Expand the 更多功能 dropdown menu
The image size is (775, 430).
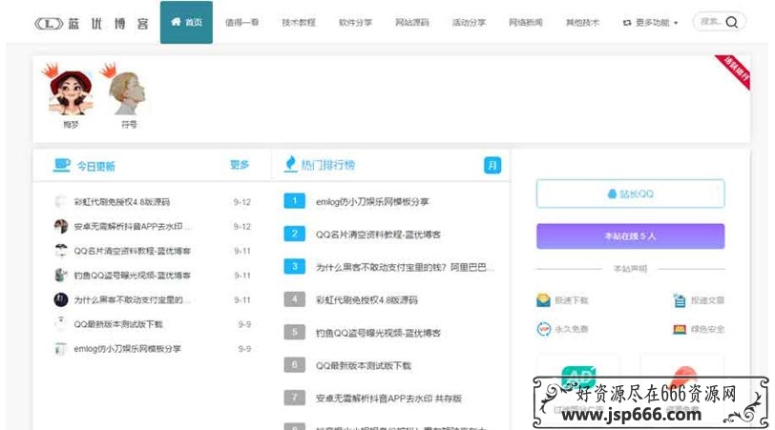[650, 22]
